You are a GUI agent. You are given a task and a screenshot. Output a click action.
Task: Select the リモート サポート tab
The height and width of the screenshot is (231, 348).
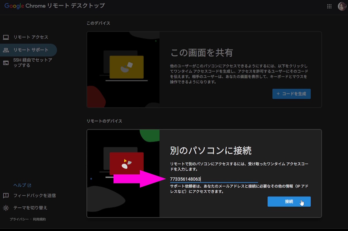point(31,50)
